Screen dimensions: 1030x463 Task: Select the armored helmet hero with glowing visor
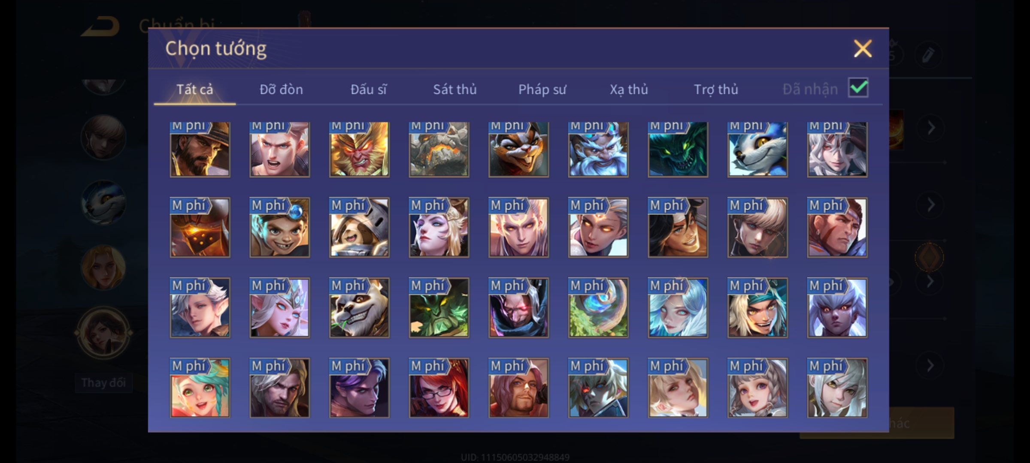[200, 227]
